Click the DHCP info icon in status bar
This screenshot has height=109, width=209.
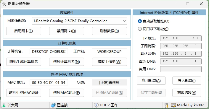(96, 105)
